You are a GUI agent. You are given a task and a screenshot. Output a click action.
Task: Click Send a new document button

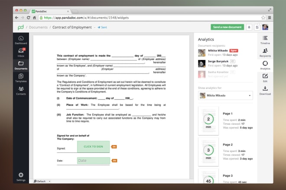pyautogui.click(x=227, y=27)
